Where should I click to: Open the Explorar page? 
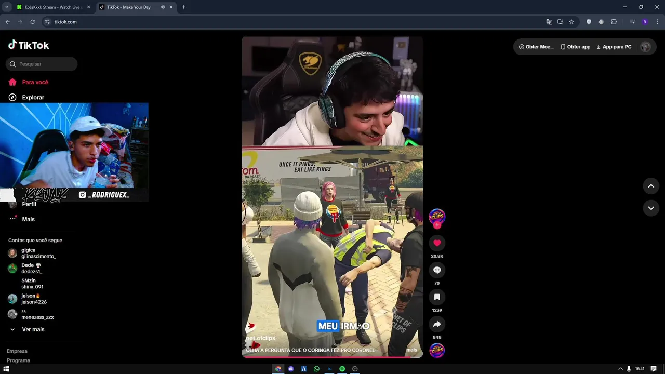[26, 97]
